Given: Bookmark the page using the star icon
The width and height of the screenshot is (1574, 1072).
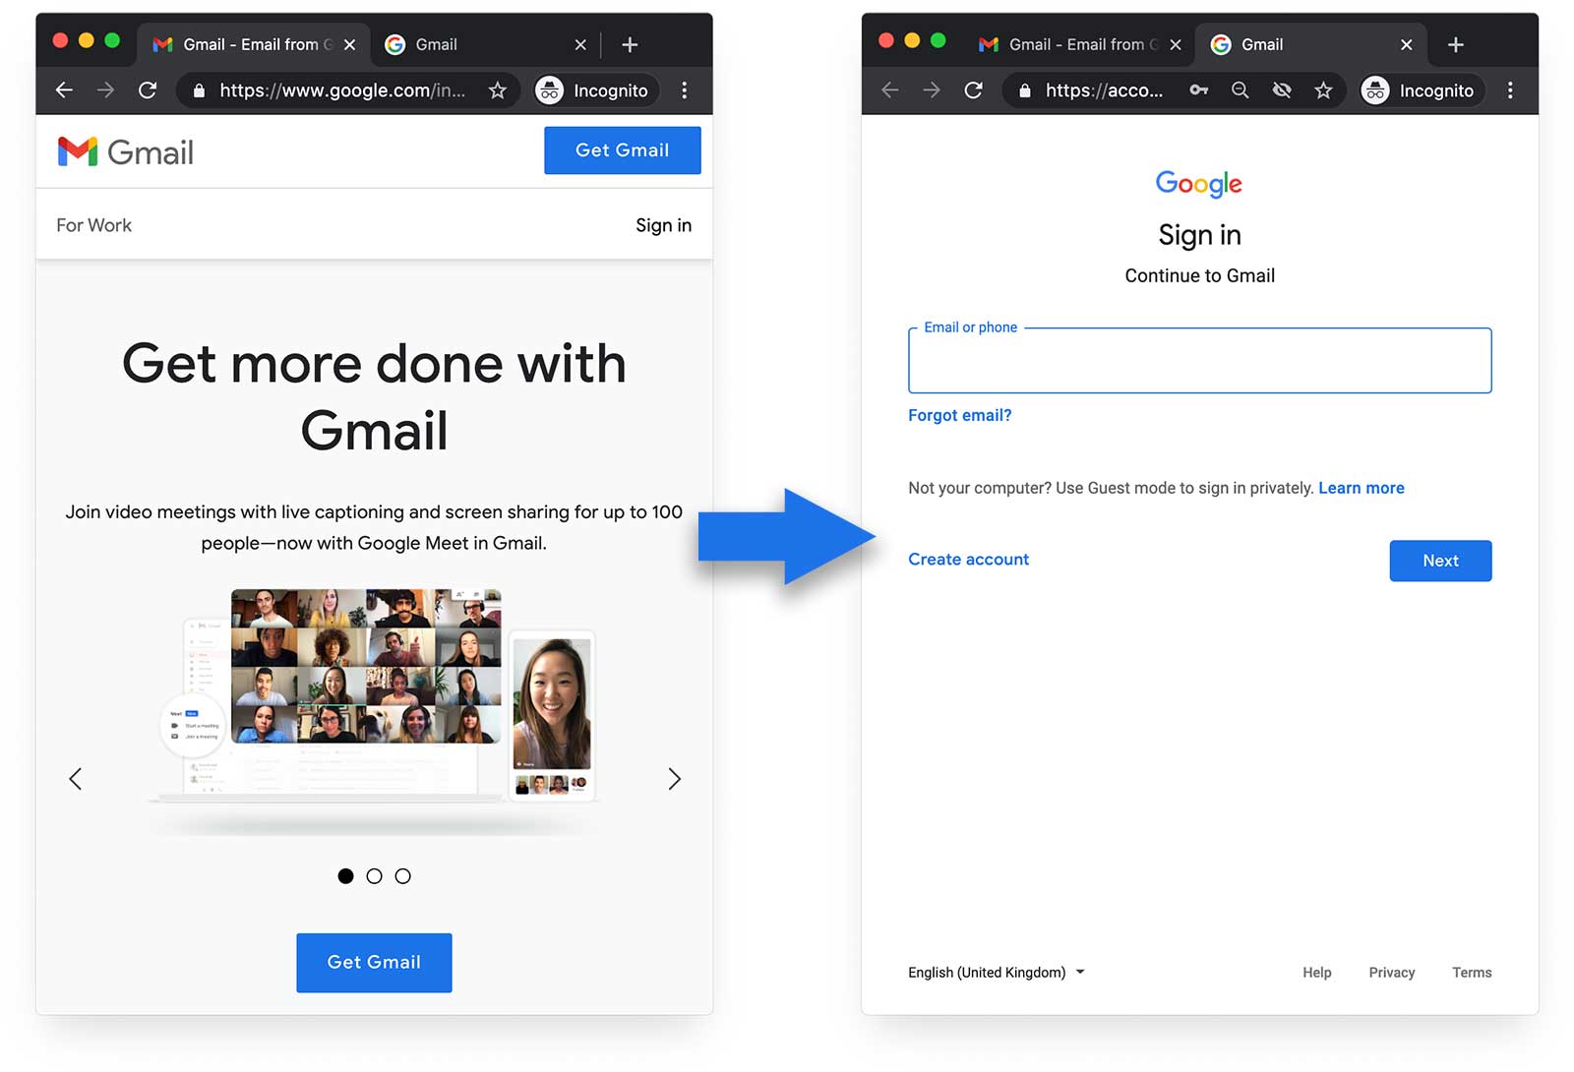Looking at the screenshot, I should [498, 89].
